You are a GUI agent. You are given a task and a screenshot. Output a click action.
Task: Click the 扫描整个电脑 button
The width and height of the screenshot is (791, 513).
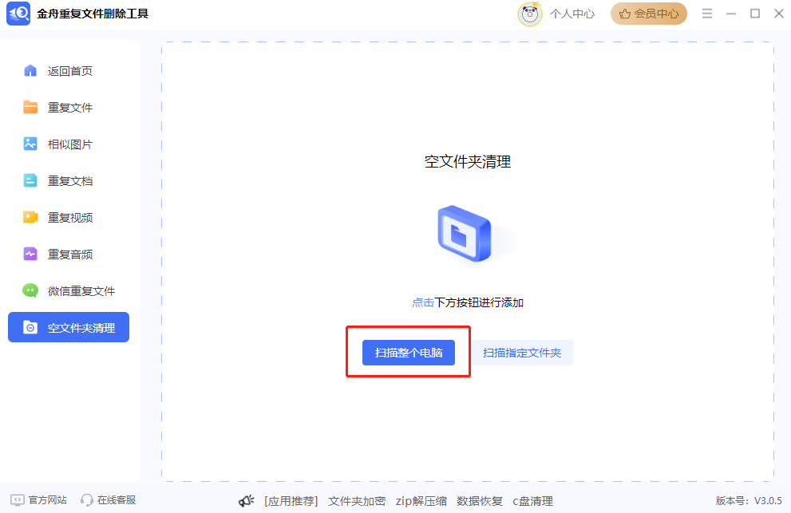click(409, 353)
